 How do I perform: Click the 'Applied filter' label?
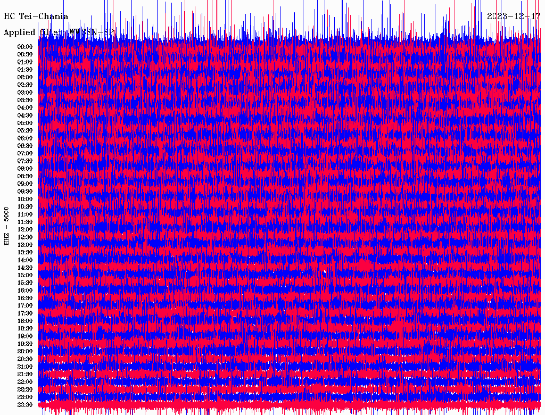click(59, 32)
